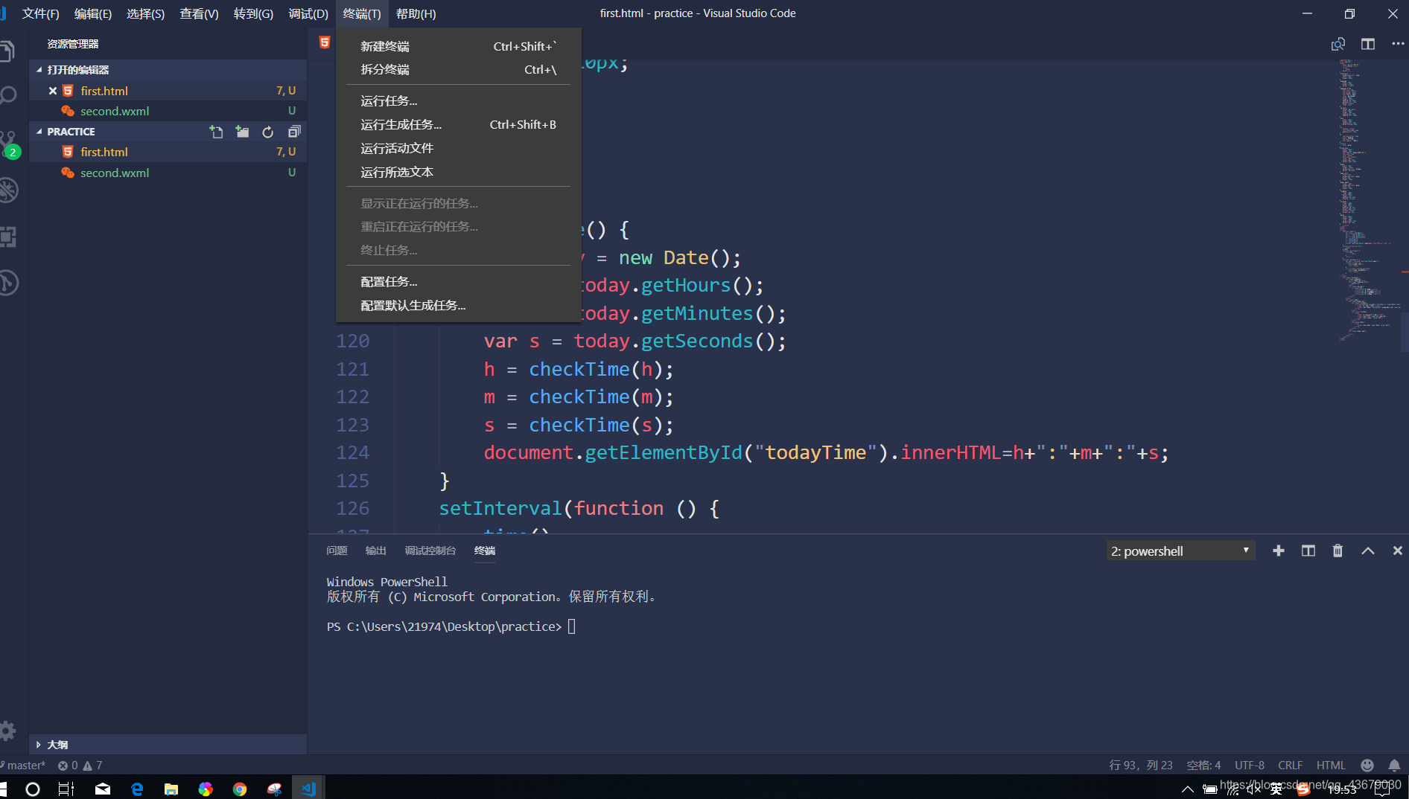Open Cortana search circle on taskbar
The image size is (1409, 799).
[32, 789]
